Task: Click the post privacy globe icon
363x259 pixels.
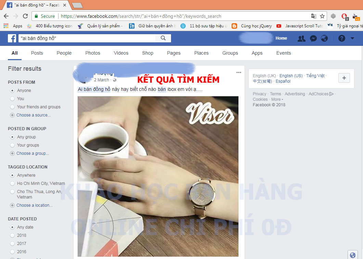Action: point(115,80)
